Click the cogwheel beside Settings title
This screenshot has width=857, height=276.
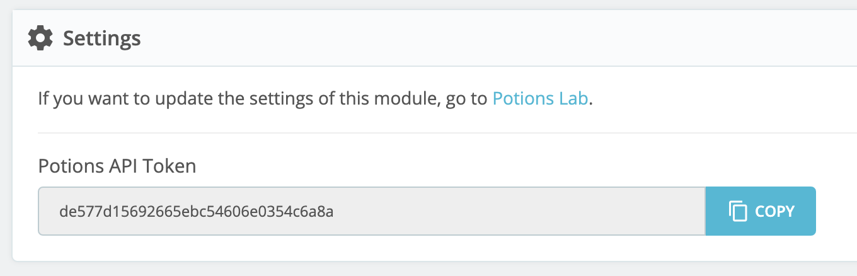click(41, 38)
